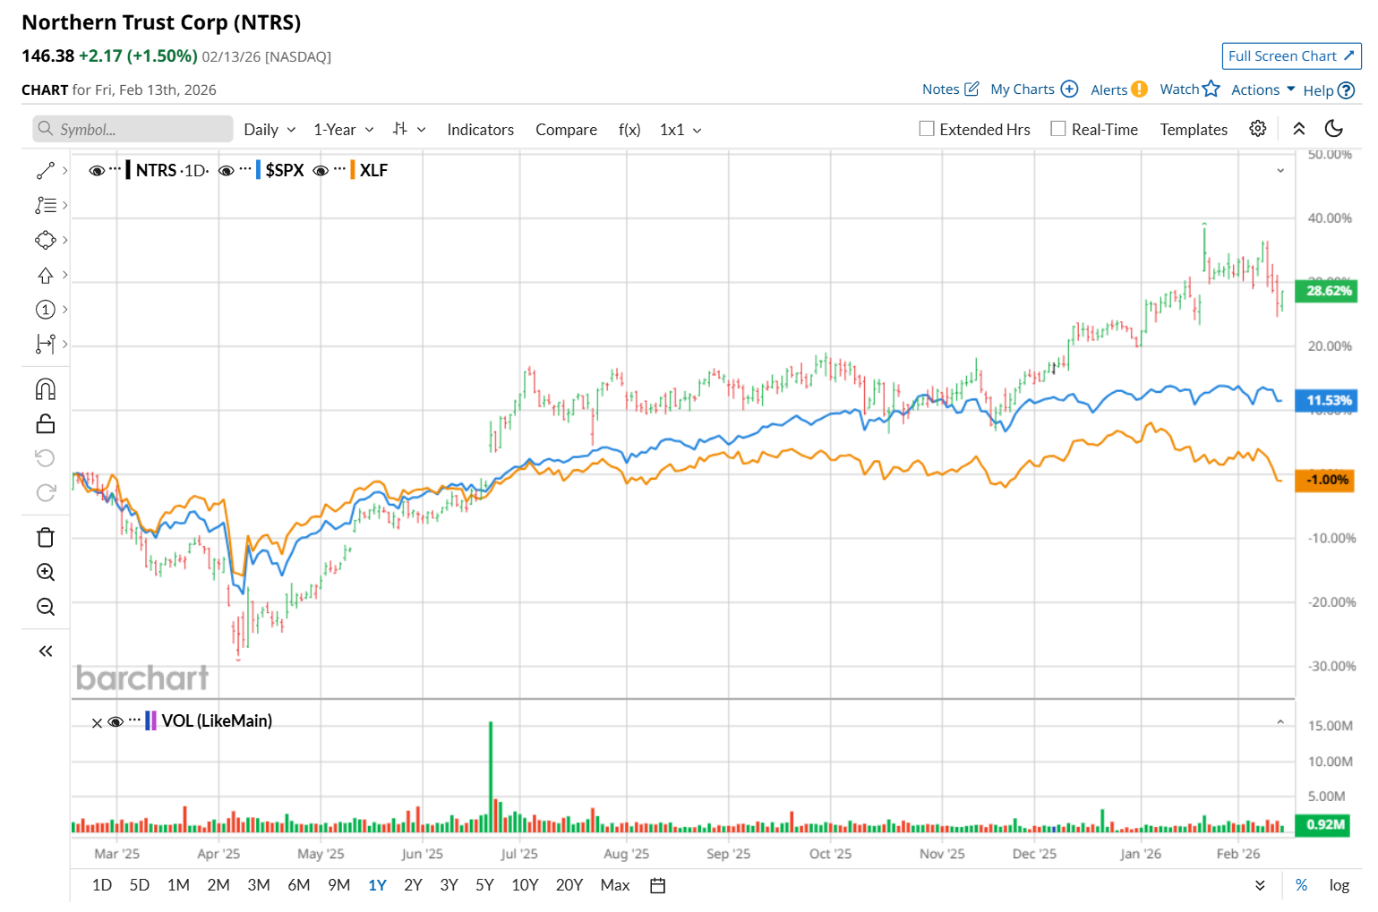Select the 5Y time range
This screenshot has width=1378, height=912.
coord(484,885)
